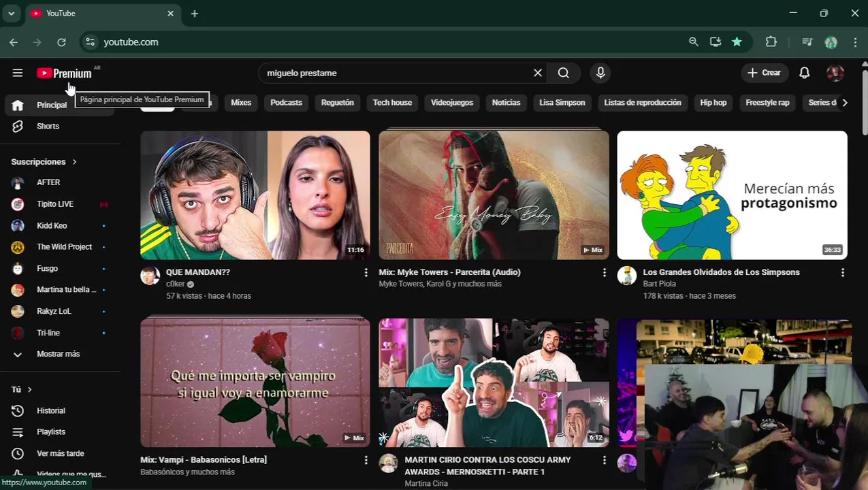Open Playlists in the sidebar

[60, 432]
